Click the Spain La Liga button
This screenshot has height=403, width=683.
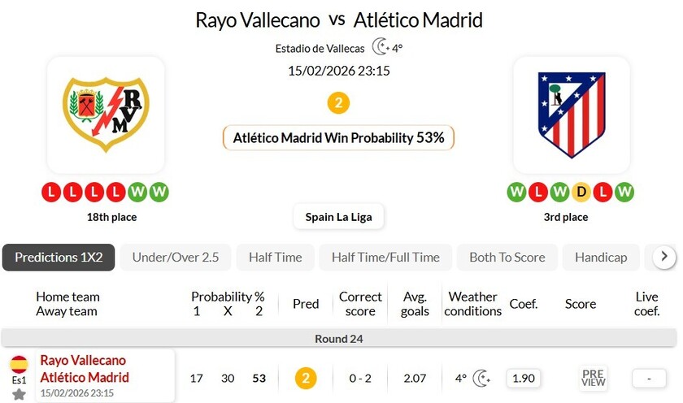click(338, 217)
